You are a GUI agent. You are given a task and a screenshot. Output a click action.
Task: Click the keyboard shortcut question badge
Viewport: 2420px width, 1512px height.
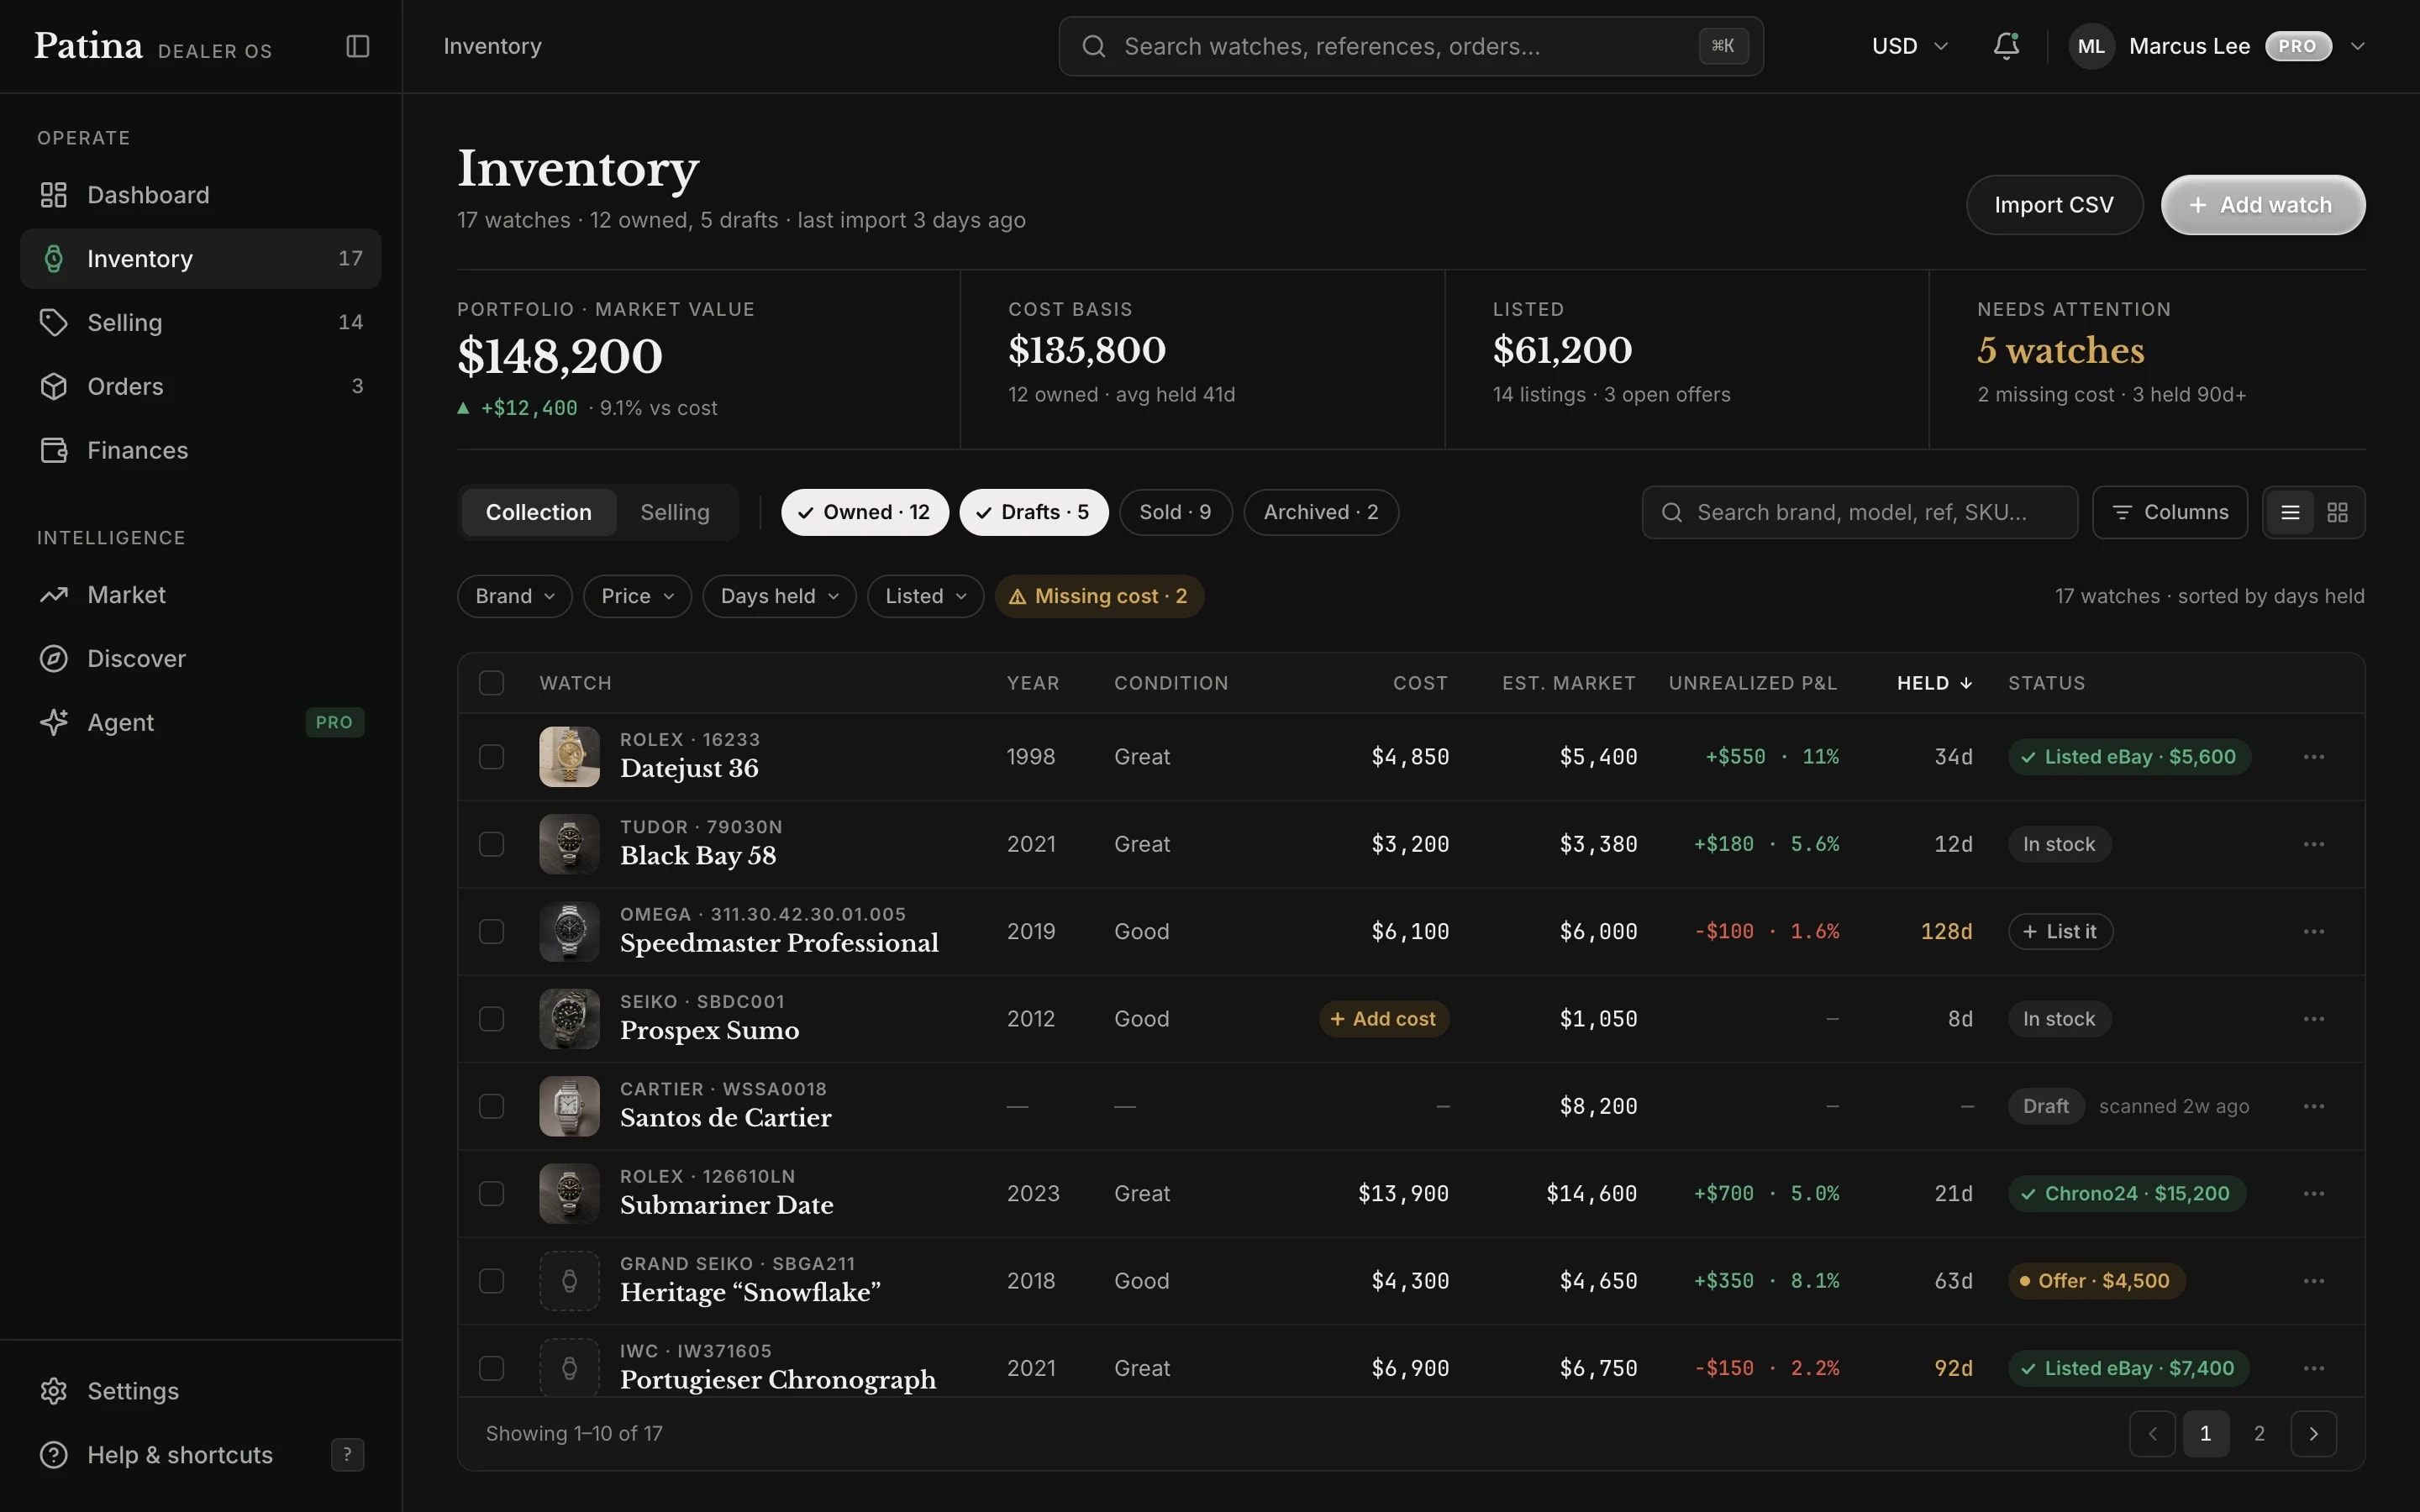coord(347,1455)
